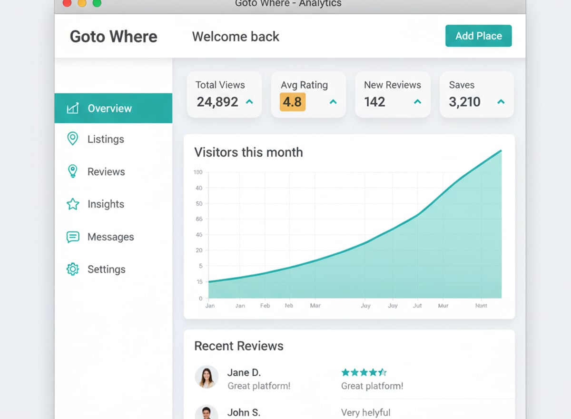Viewport: 571px width, 419px height.
Task: Click the Recent Reviews heading
Action: click(x=239, y=346)
